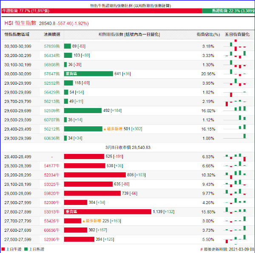Click the green 上日熊證 legend swatch
This screenshot has width=255, height=253.
[x=26, y=249]
